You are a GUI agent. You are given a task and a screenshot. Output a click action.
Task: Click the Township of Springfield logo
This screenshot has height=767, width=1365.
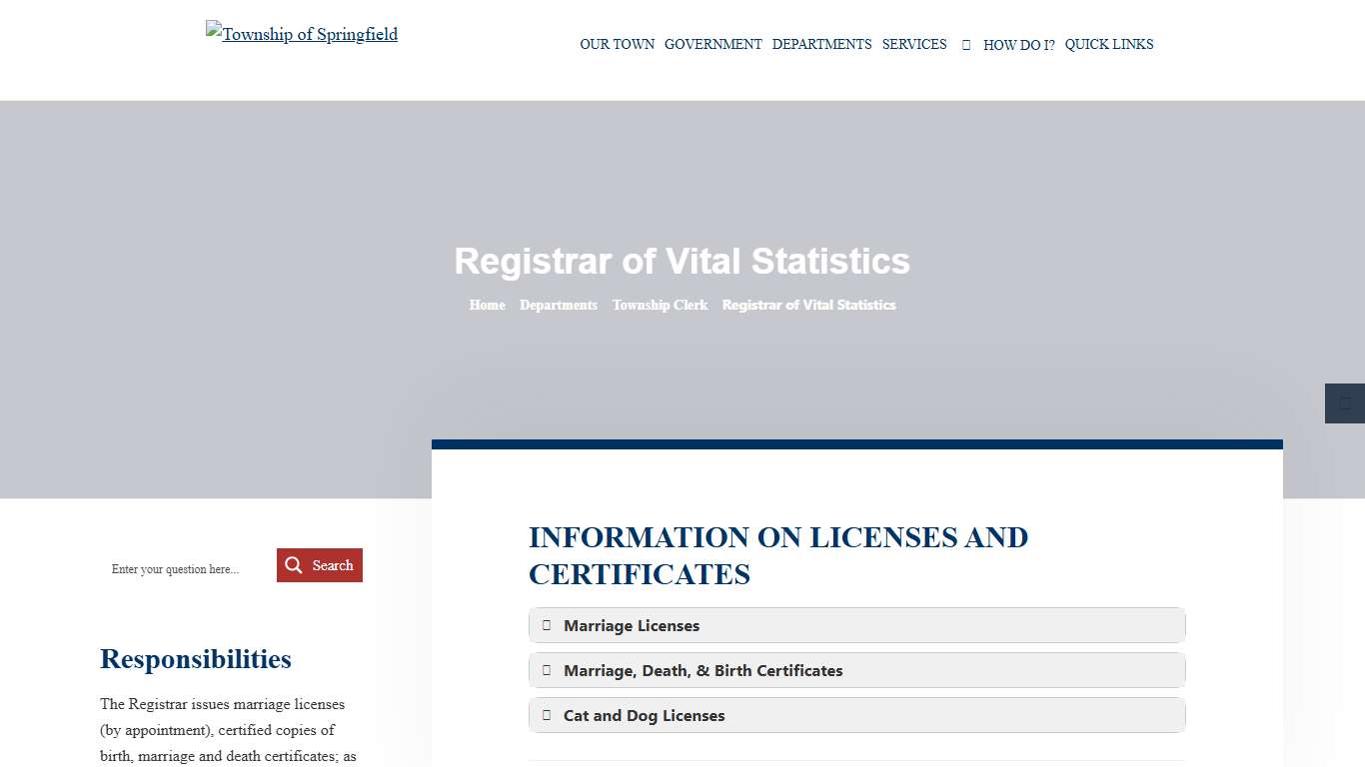(301, 33)
